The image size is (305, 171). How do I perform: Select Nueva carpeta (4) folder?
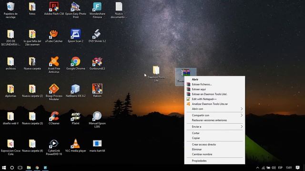tap(32, 146)
